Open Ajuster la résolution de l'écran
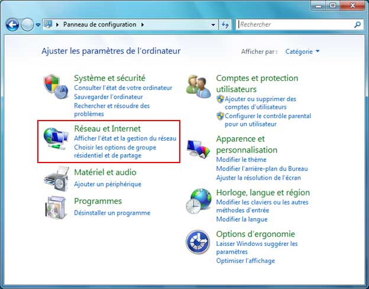Viewport: 369px width, 289px height. point(258,177)
